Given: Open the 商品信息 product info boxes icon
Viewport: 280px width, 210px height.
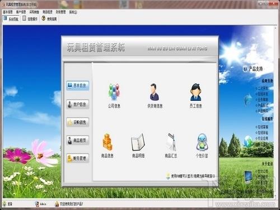Looking at the screenshot, I should 108,142.
